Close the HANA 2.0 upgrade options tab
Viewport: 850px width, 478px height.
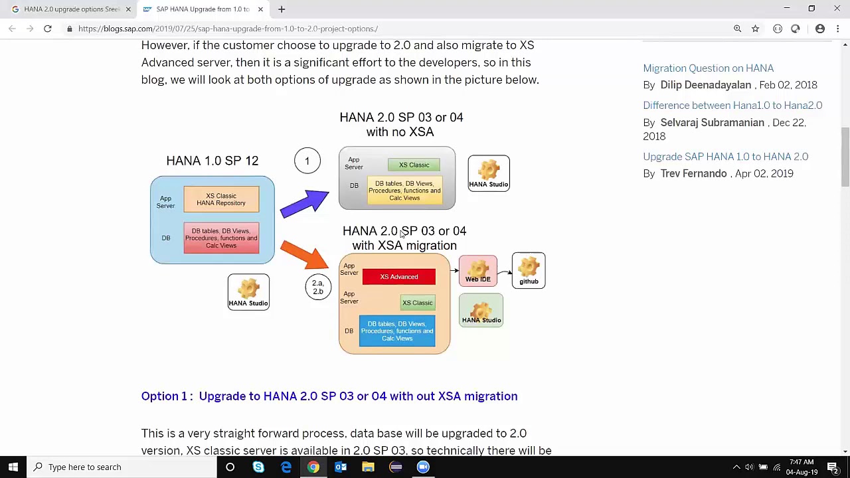coord(128,9)
